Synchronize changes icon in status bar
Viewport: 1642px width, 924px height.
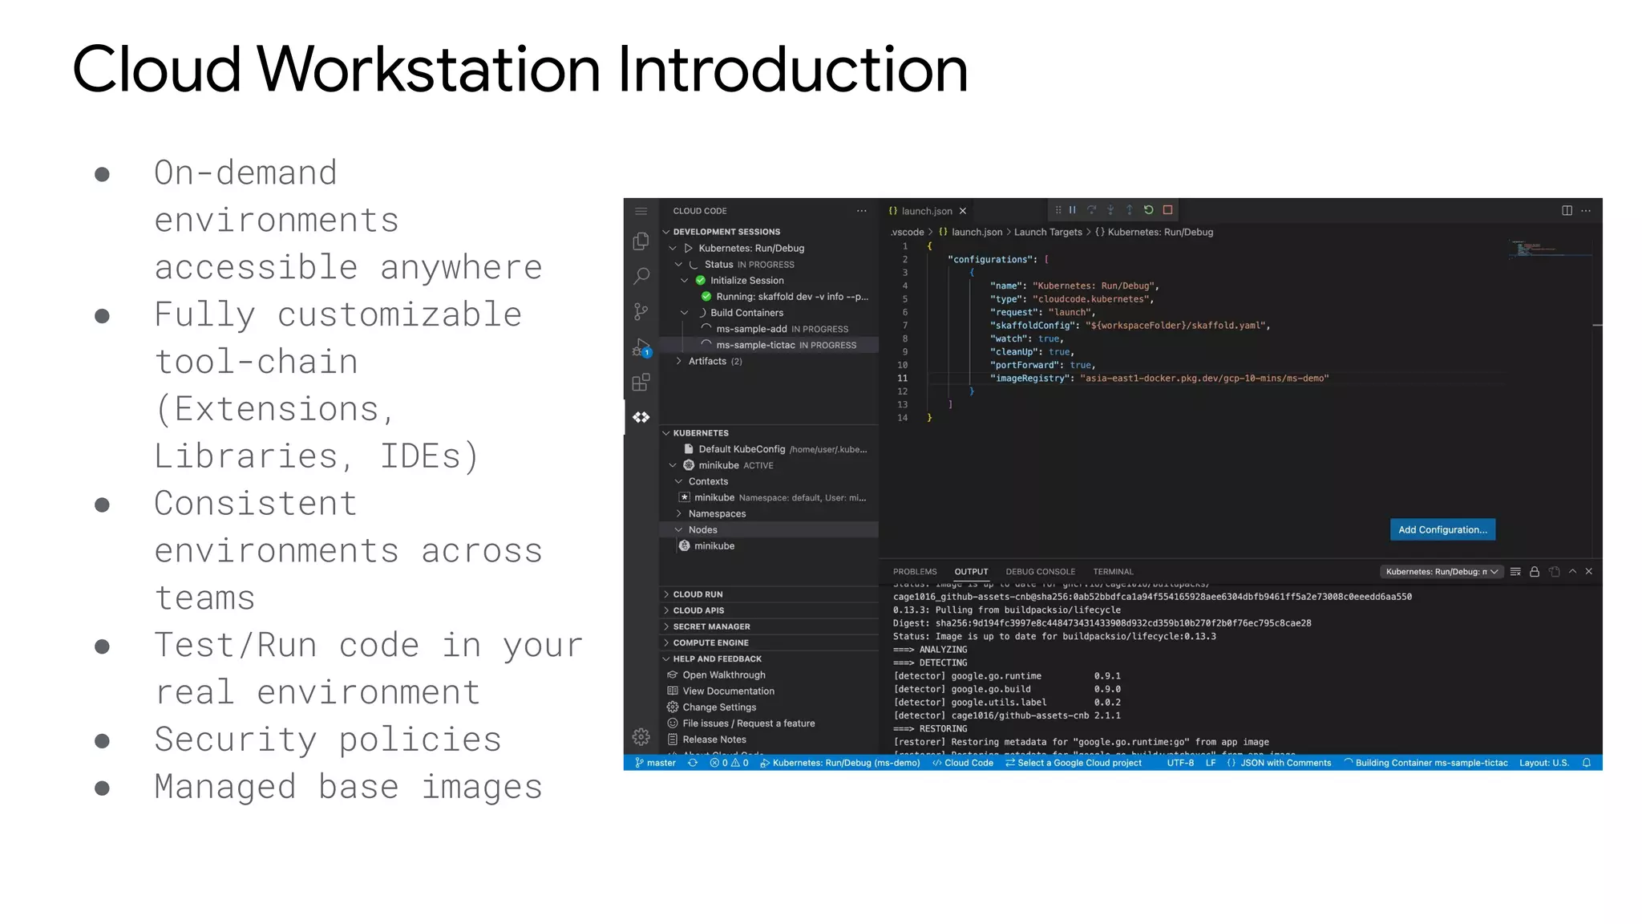click(x=693, y=763)
